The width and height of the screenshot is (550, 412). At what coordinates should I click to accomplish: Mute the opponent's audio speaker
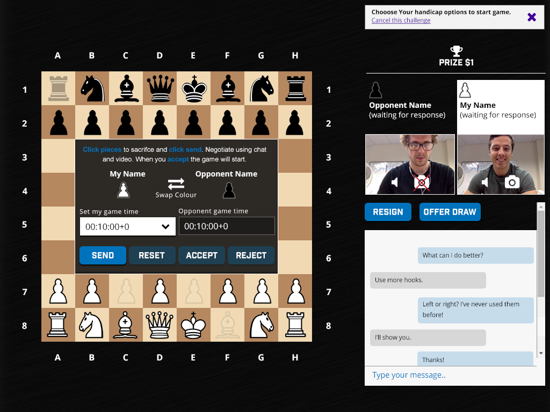[x=395, y=182]
